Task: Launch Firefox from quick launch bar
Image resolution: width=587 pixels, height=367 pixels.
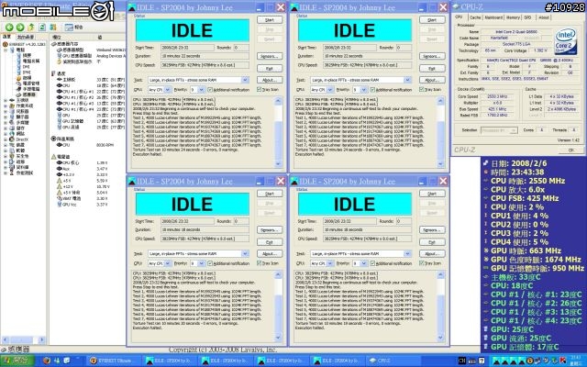Action: [47, 361]
